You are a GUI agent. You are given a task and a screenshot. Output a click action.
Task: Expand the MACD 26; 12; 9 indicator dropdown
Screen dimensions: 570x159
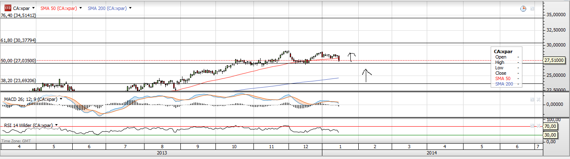61,99
